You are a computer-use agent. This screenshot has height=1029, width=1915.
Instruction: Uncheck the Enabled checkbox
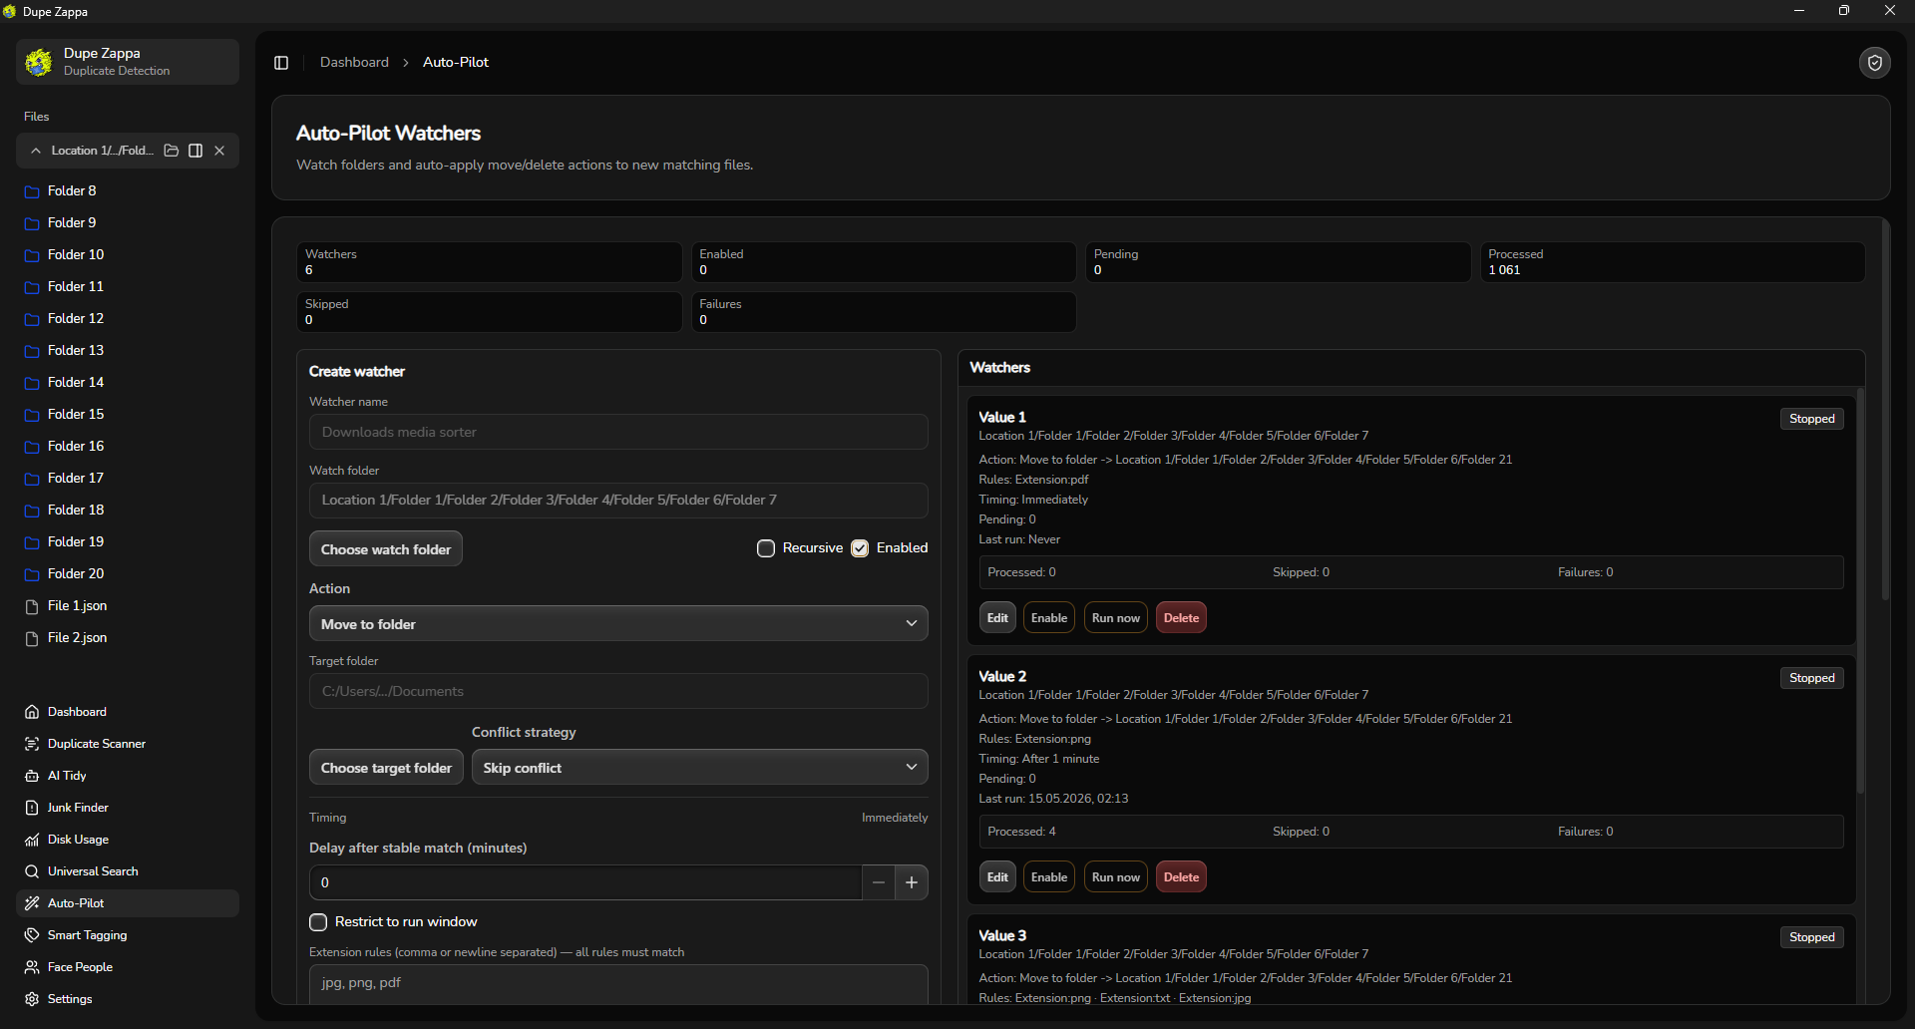(860, 548)
